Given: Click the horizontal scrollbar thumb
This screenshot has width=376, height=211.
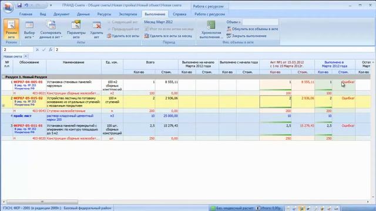Looking at the screenshot, I should point(42,202).
